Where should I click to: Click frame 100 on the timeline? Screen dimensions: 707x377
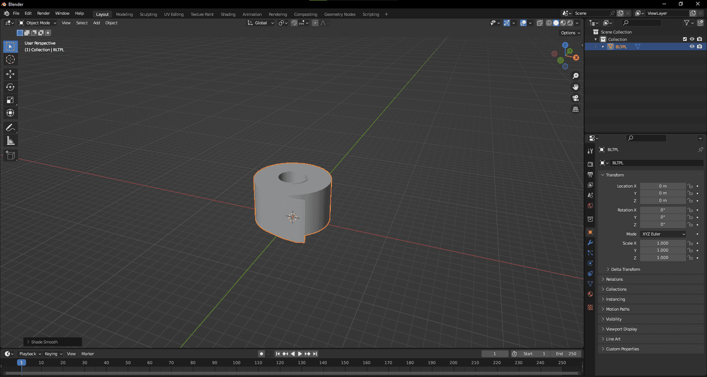[236, 363]
